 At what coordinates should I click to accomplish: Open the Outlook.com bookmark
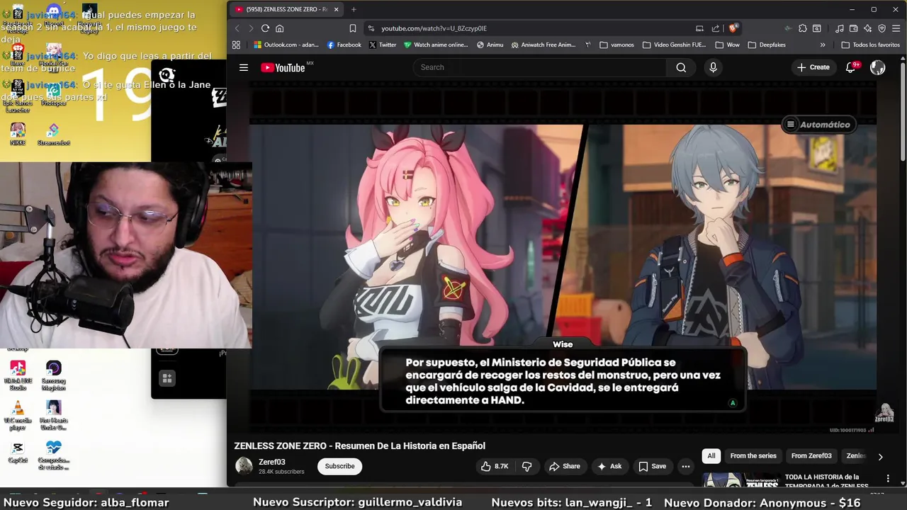pos(286,45)
